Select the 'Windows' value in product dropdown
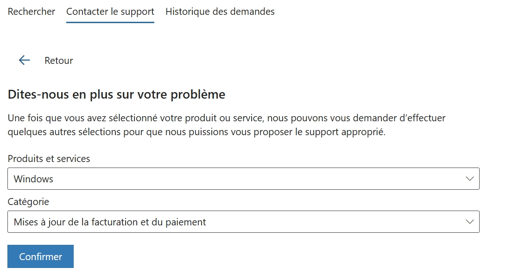Screen dimensions: 513x280 33,179
